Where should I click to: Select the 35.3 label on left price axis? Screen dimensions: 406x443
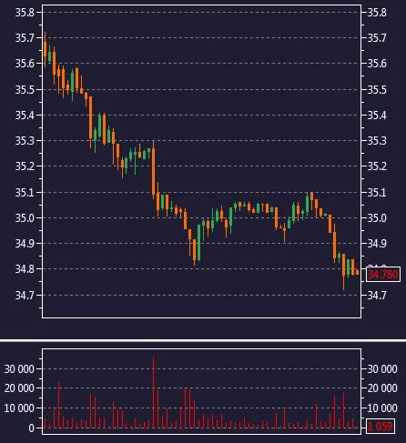coord(25,141)
